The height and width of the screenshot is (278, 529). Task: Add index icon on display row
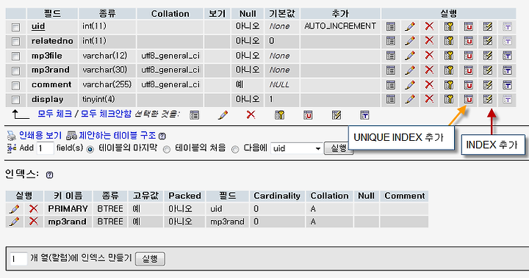(488, 100)
